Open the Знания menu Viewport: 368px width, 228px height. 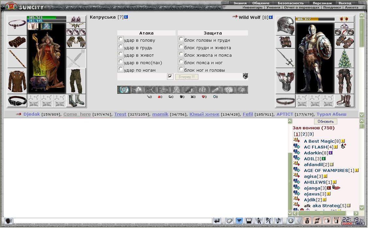[x=240, y=3]
